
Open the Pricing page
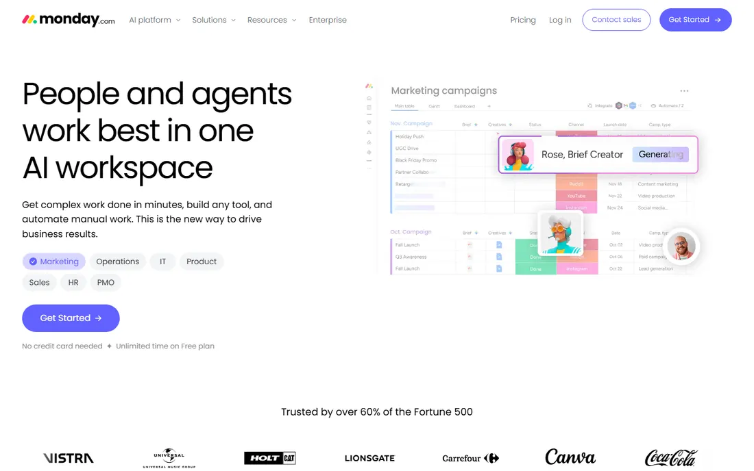tap(523, 20)
